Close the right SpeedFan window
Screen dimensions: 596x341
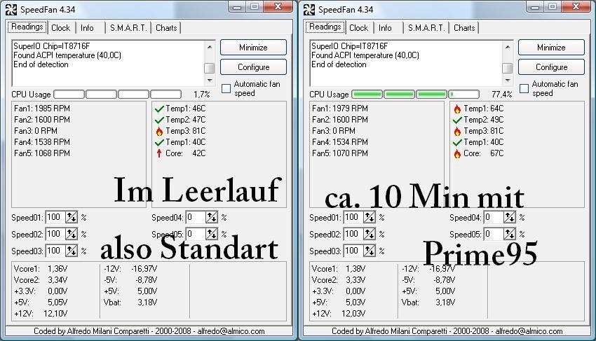[576, 6]
